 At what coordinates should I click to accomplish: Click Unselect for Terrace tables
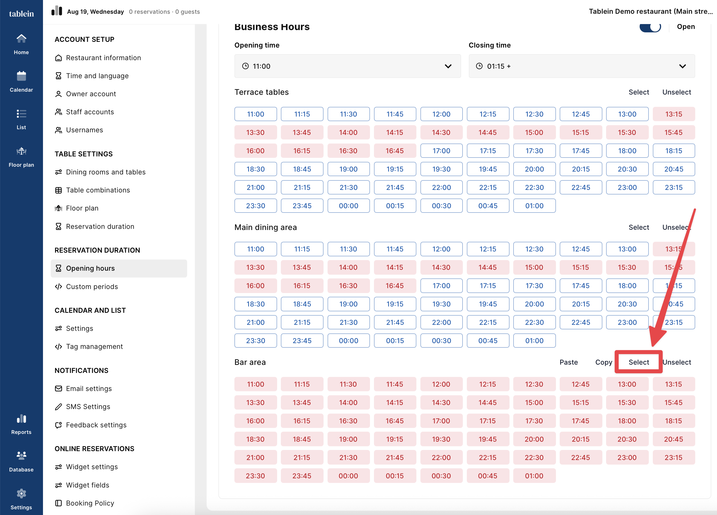click(x=677, y=92)
